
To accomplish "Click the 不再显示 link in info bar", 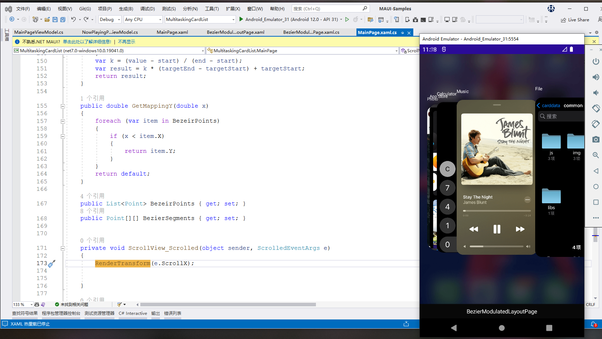I will (127, 42).
